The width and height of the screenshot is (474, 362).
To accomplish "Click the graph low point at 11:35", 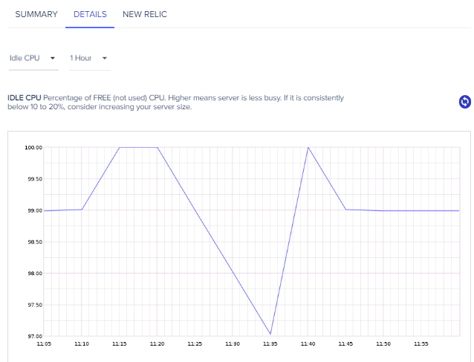I will [x=270, y=334].
